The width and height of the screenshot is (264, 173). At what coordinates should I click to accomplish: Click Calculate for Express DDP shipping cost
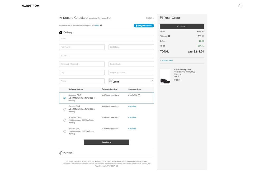pyautogui.click(x=132, y=106)
